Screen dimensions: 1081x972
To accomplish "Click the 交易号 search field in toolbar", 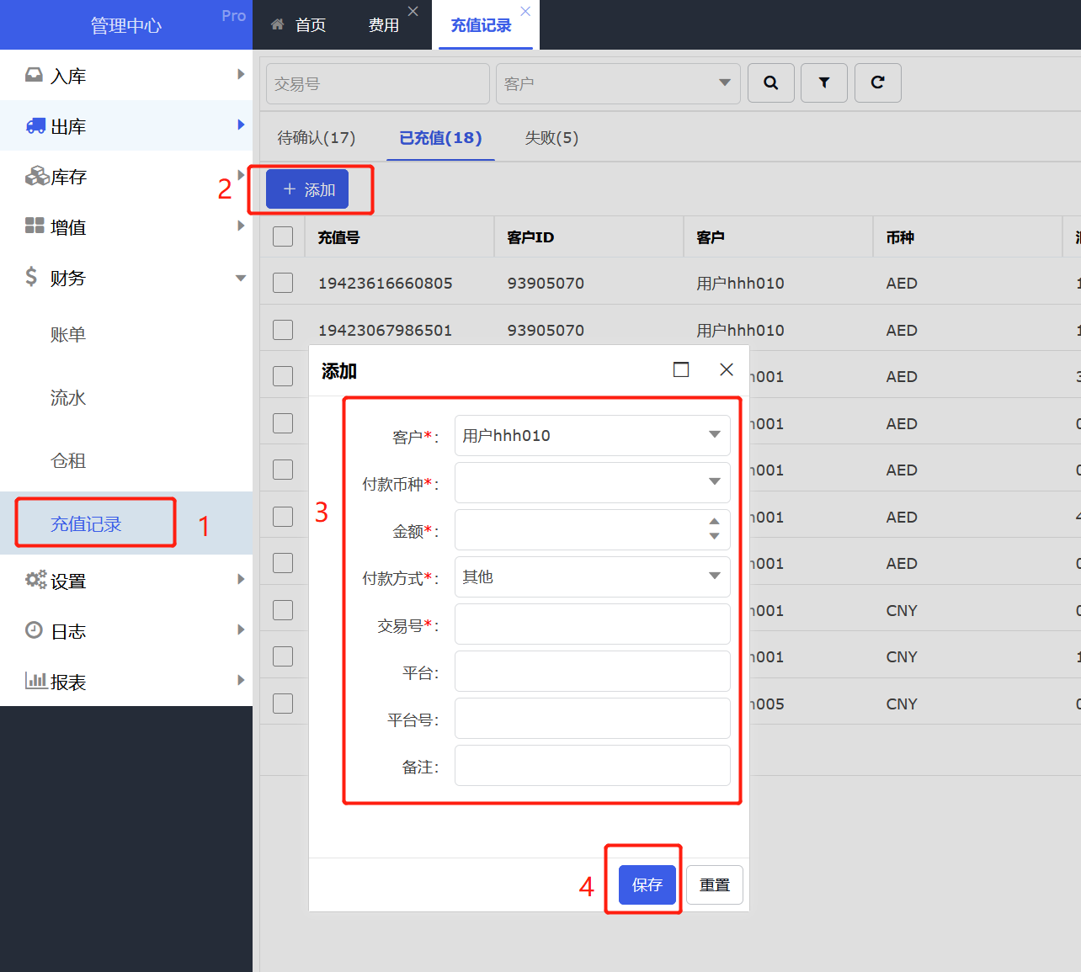I will [x=378, y=83].
